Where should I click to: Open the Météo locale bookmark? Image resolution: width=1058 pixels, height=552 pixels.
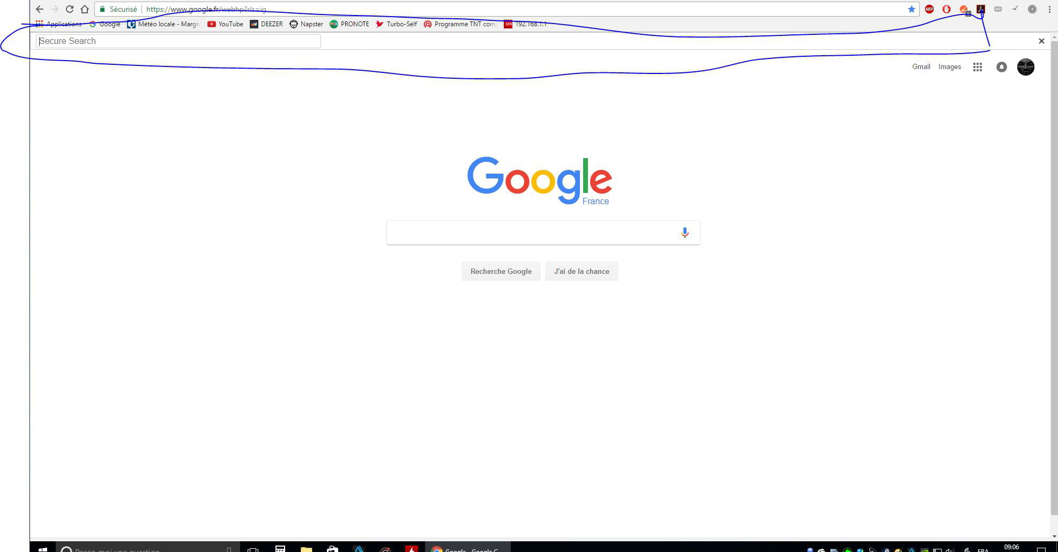[163, 24]
